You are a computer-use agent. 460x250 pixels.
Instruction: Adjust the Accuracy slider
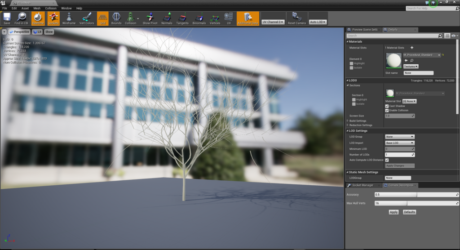[x=416, y=195]
